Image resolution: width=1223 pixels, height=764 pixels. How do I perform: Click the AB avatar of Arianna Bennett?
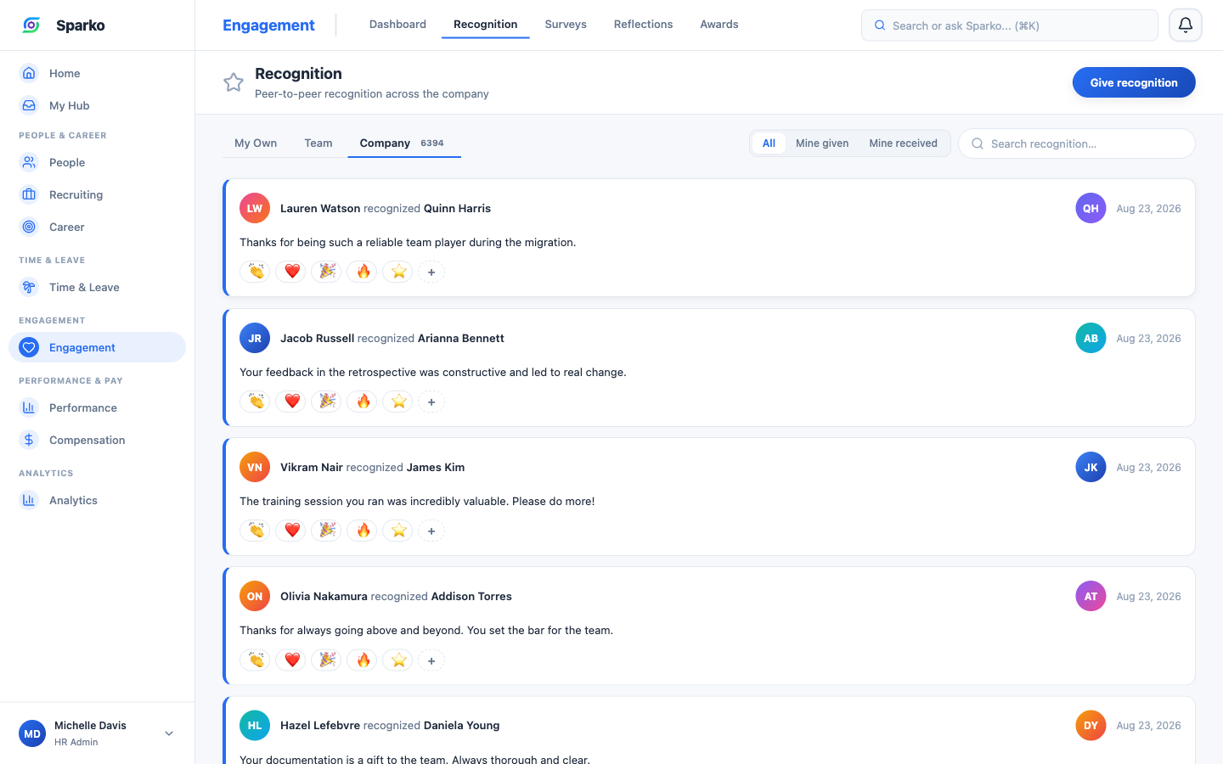tap(1091, 338)
